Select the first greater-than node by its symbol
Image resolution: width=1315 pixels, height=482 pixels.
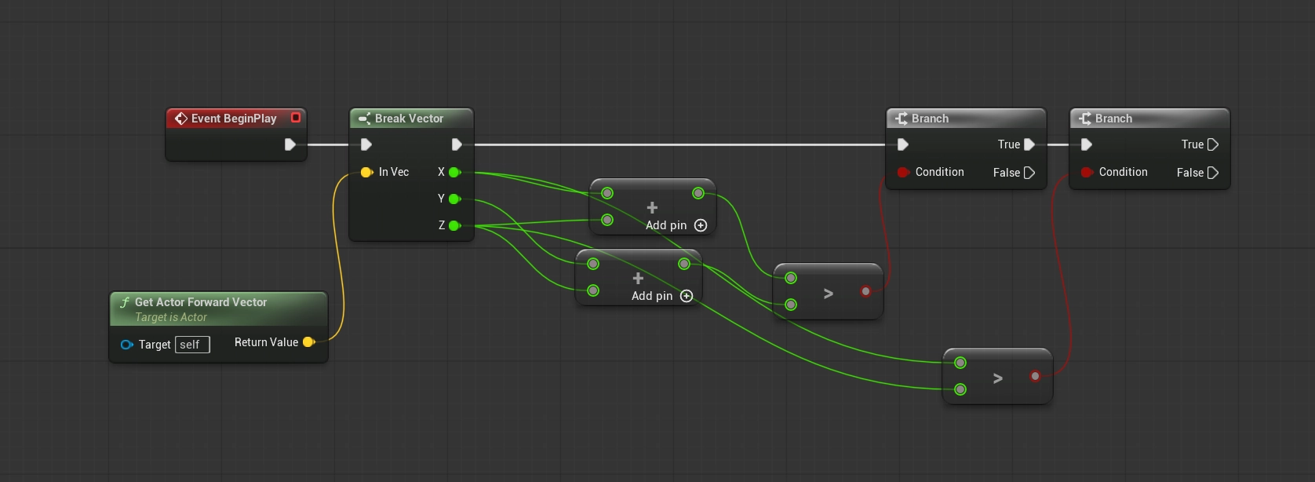coord(829,294)
